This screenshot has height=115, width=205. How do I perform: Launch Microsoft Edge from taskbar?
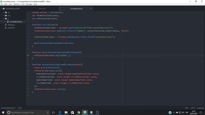(x=60, y=112)
